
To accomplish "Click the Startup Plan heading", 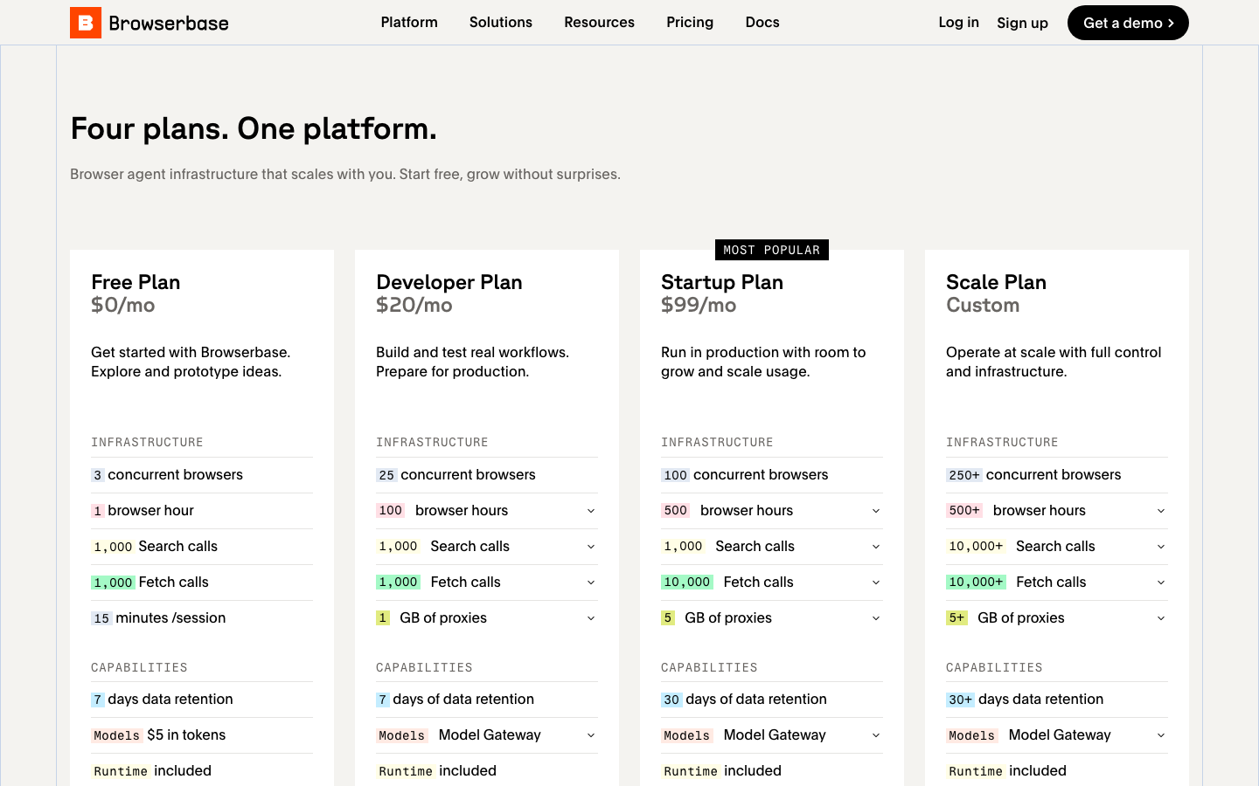I will (722, 282).
